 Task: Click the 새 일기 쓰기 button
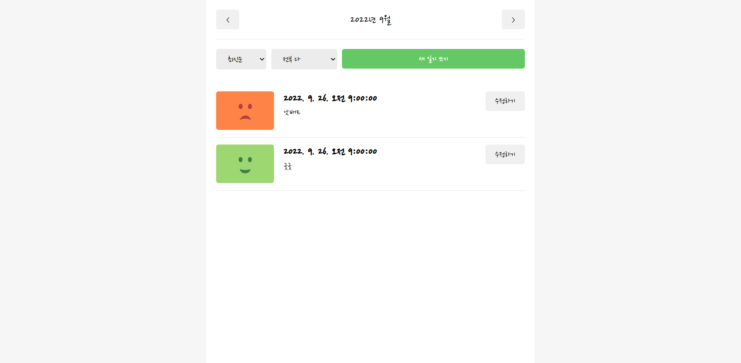tap(433, 59)
